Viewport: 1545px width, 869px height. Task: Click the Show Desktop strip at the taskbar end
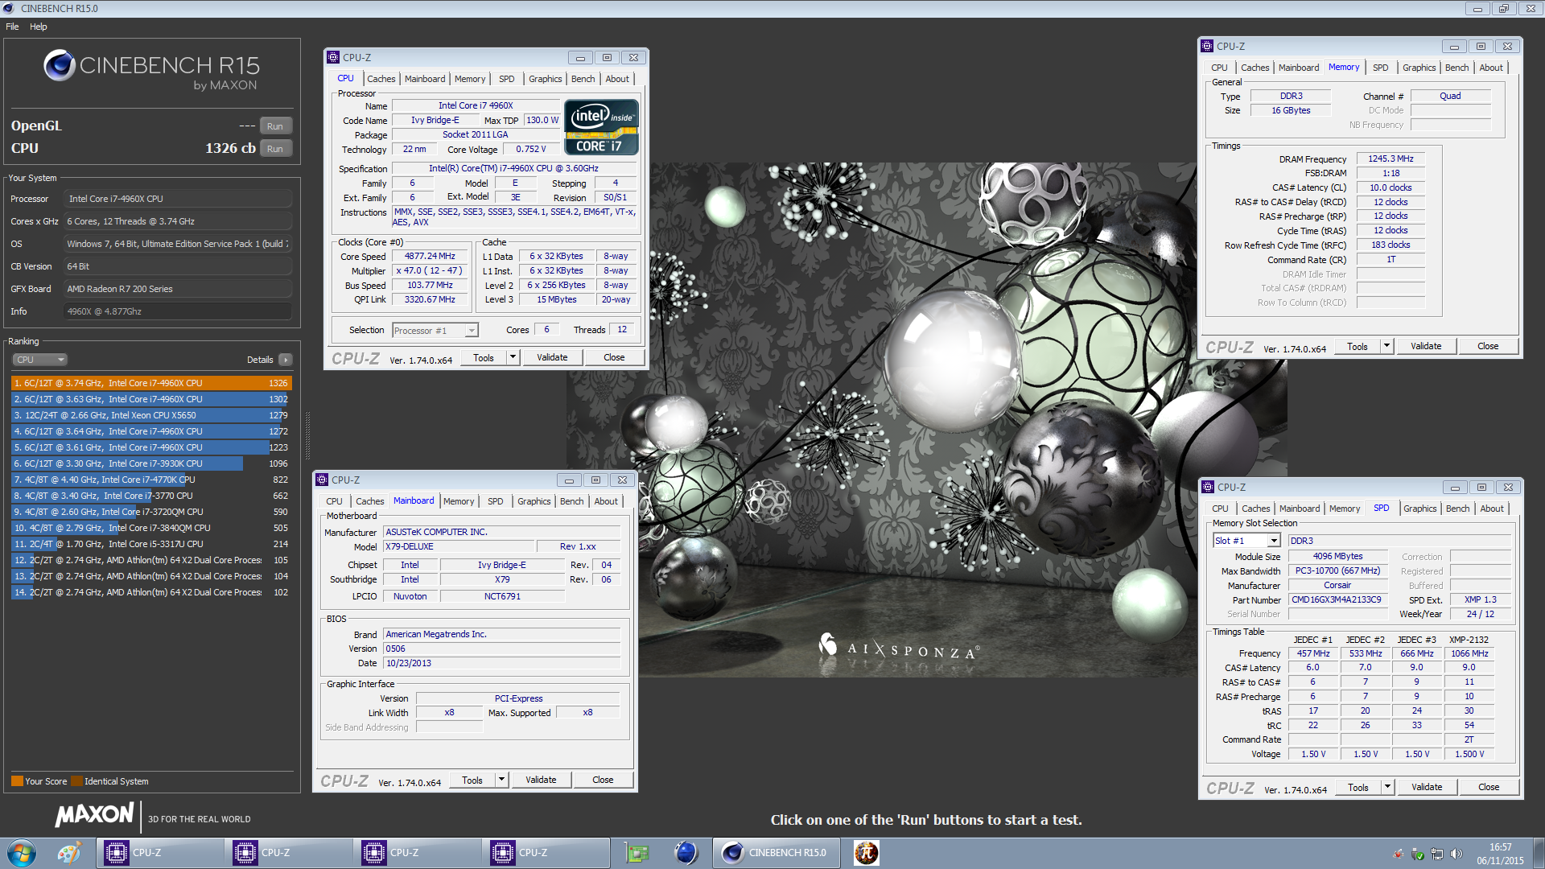(1539, 853)
